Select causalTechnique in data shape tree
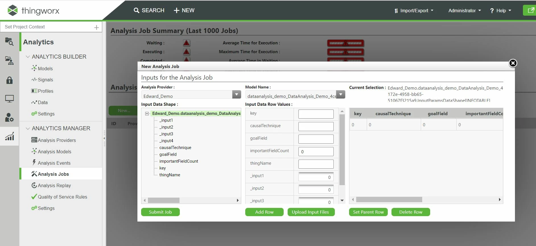 [175, 148]
